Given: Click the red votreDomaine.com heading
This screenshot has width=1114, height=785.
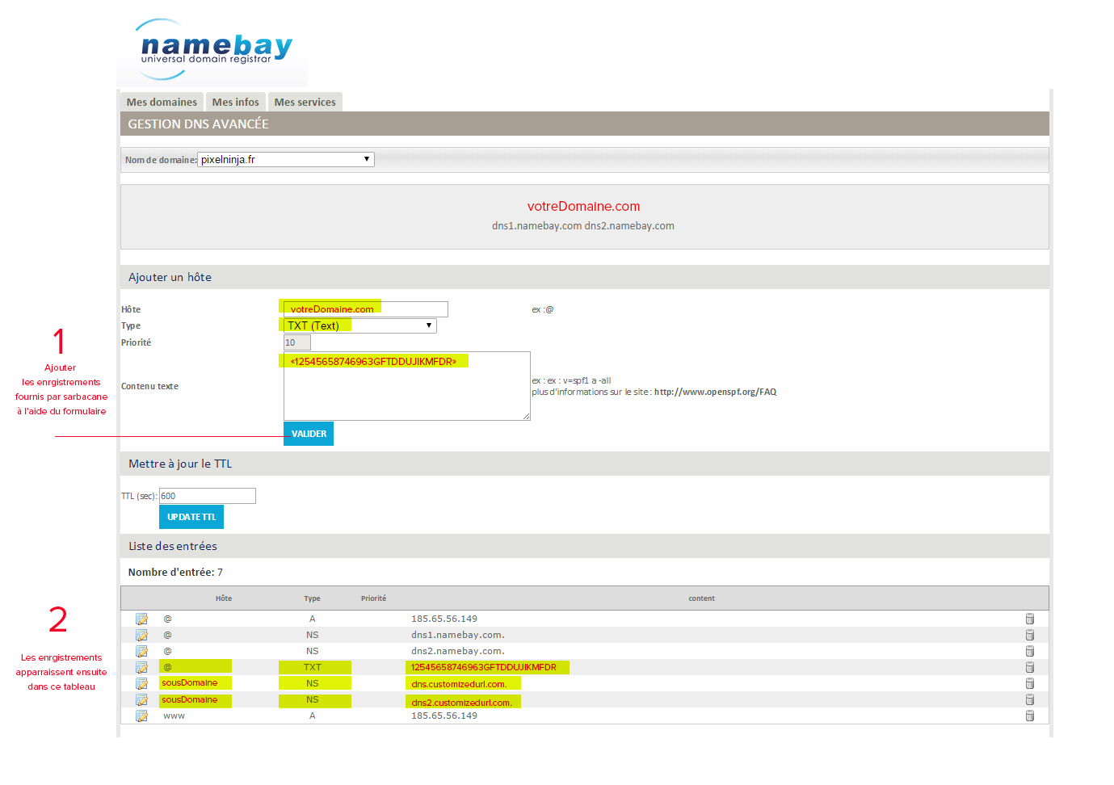Looking at the screenshot, I should [583, 207].
